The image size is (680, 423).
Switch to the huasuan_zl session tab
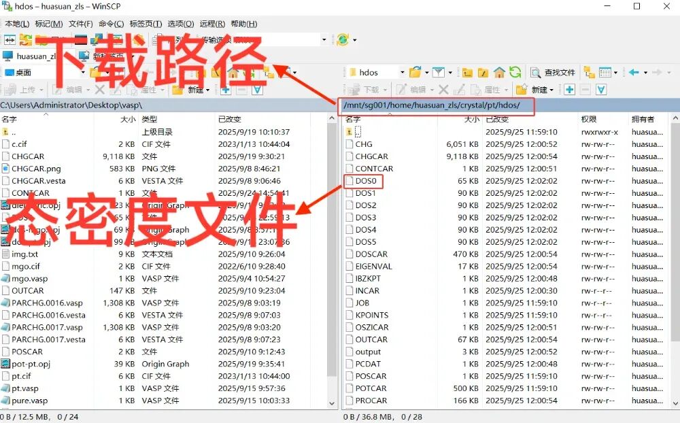click(34, 56)
